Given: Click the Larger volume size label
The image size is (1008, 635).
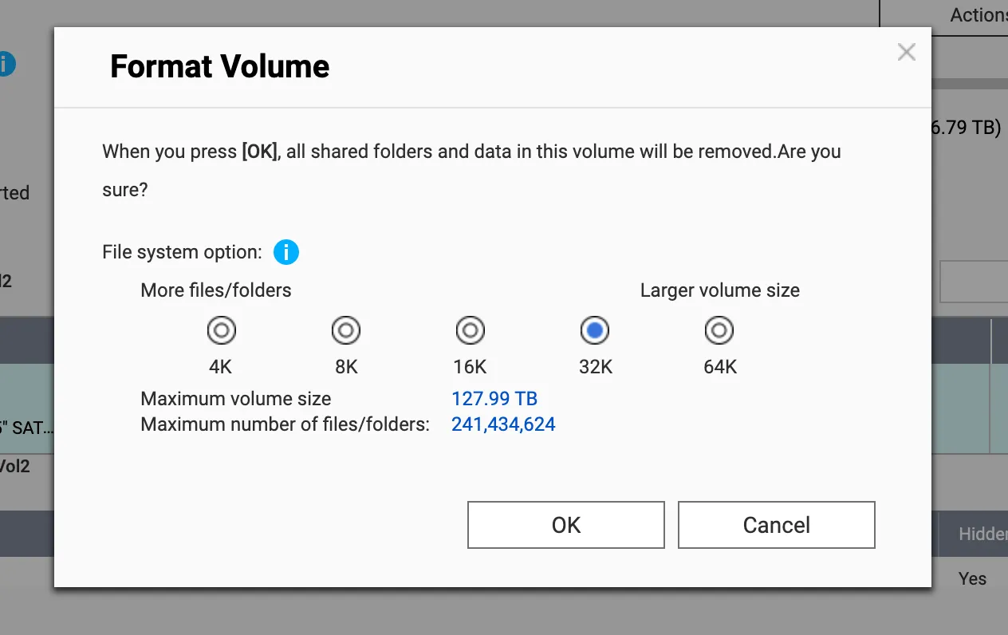Looking at the screenshot, I should click(x=719, y=290).
